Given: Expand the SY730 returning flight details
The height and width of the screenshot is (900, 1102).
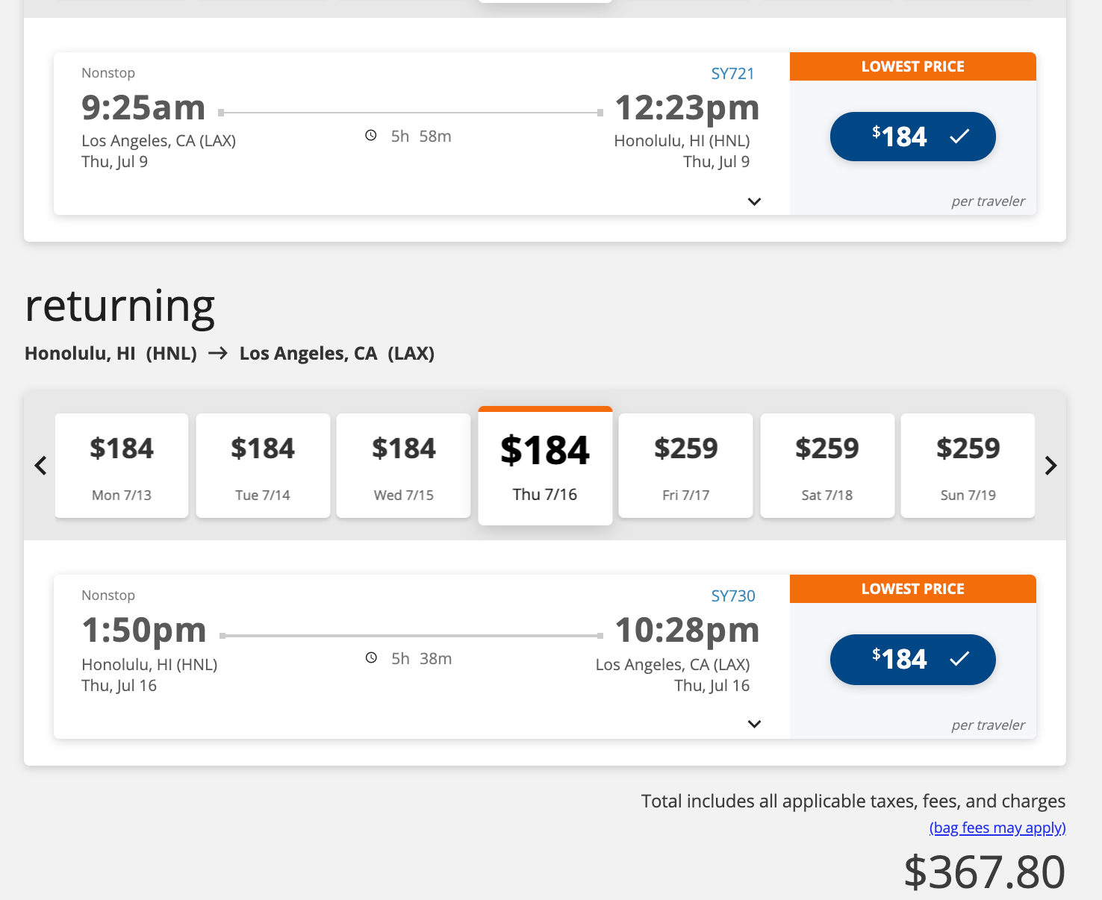Looking at the screenshot, I should (x=754, y=724).
